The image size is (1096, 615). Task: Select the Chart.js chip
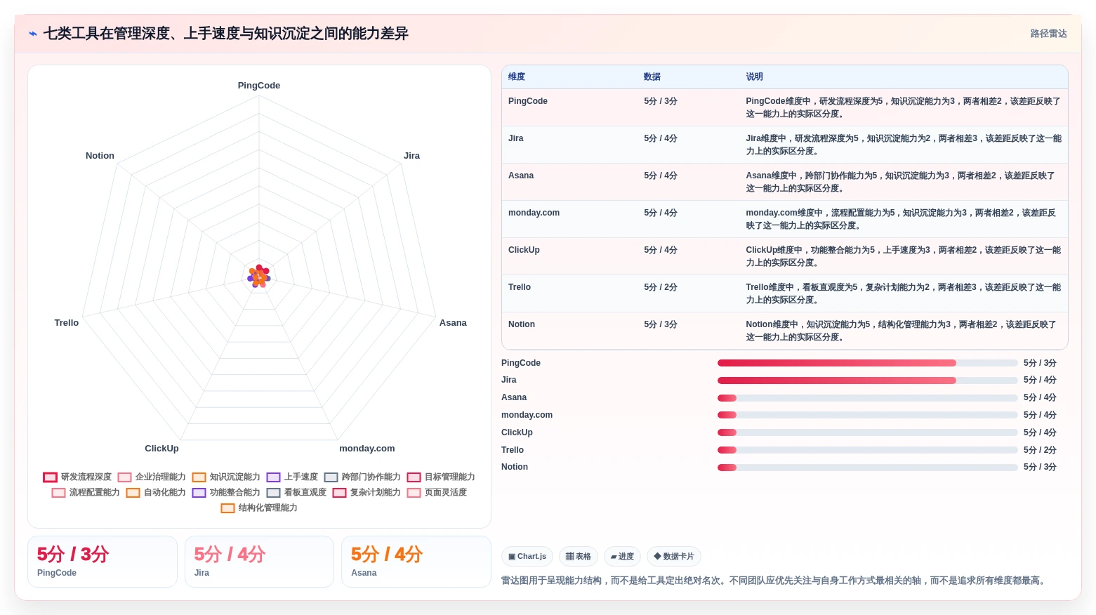527,557
